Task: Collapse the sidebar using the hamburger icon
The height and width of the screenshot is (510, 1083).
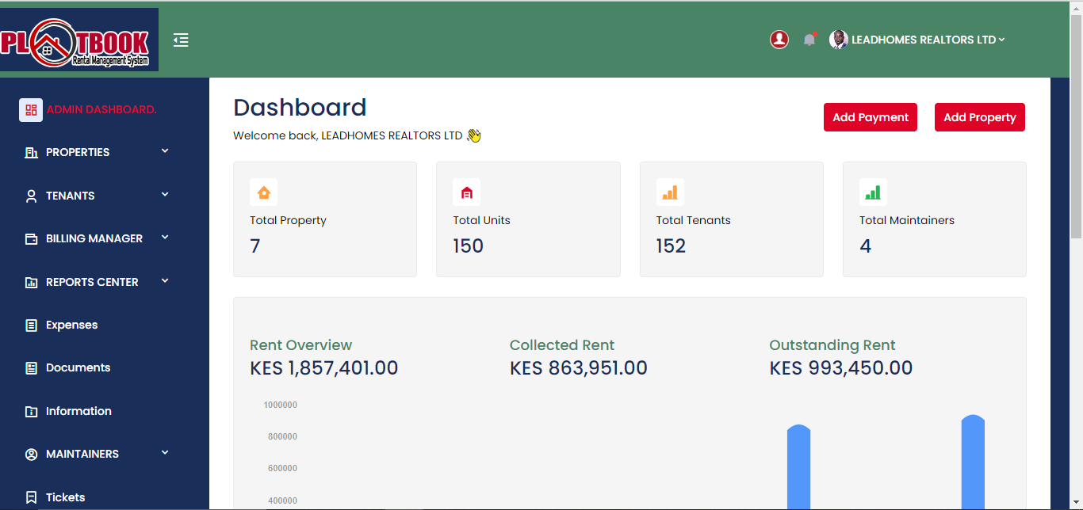Action: click(x=181, y=40)
